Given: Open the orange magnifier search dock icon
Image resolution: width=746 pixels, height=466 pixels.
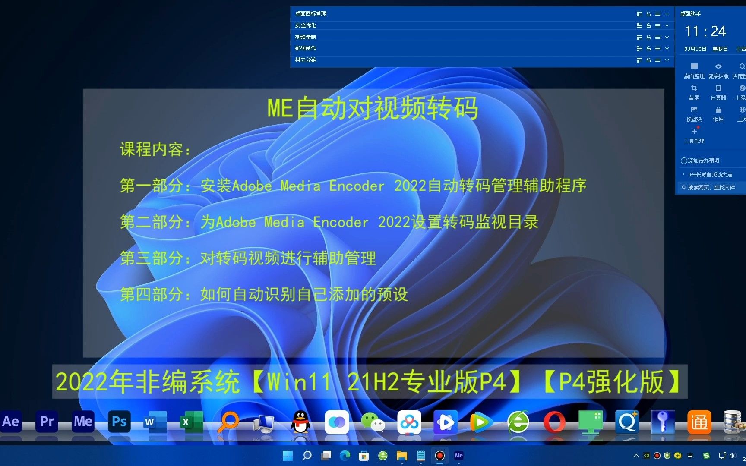Looking at the screenshot, I should pos(228,422).
